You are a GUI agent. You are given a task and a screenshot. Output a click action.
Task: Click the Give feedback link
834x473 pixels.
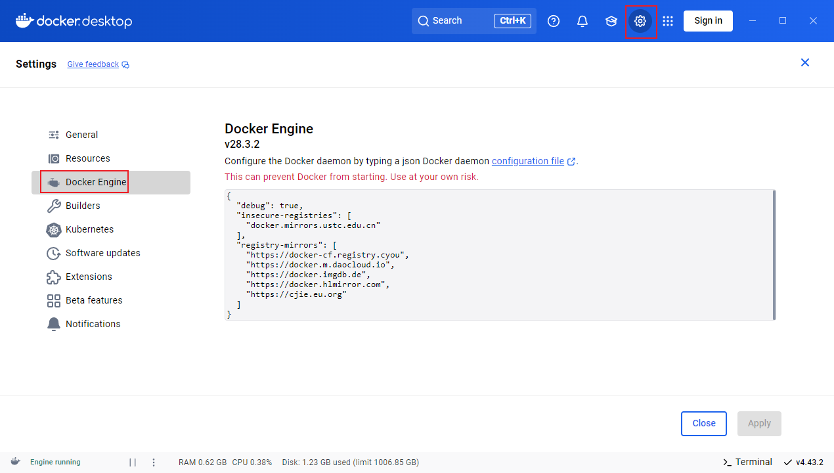[x=93, y=64]
